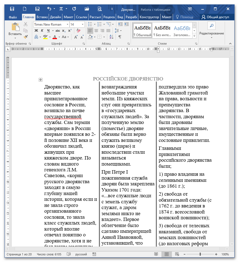Open a file using the folder icon
This screenshot has height=262, width=239.
[87, 9]
